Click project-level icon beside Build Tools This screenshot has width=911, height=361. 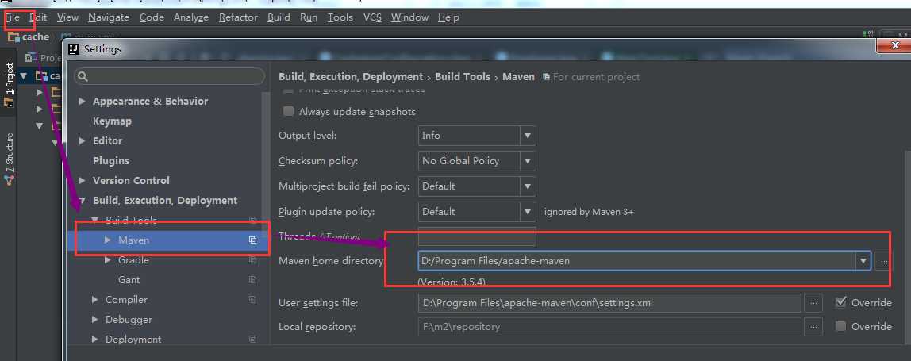pyautogui.click(x=252, y=221)
